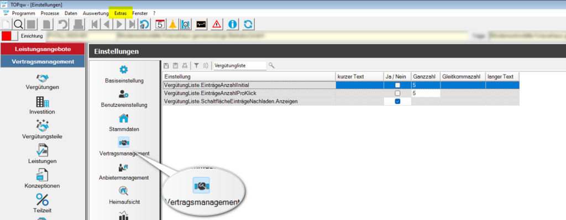Viewport: 566px width, 220px height.
Task: Open Teilzeit in the left sidebar
Action: tap(42, 203)
